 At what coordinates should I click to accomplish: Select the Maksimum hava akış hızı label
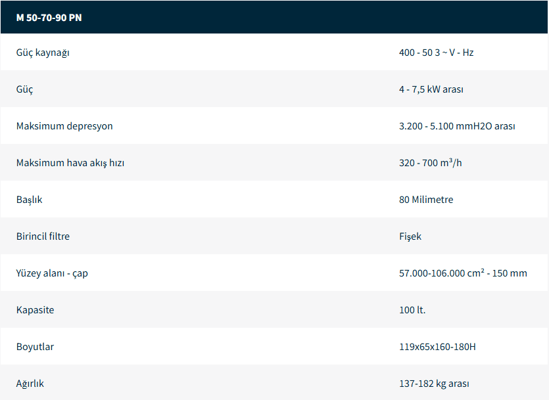(x=70, y=163)
